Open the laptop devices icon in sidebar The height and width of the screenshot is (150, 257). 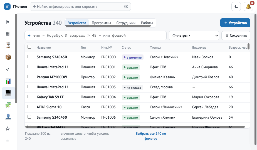click(x=8, y=93)
